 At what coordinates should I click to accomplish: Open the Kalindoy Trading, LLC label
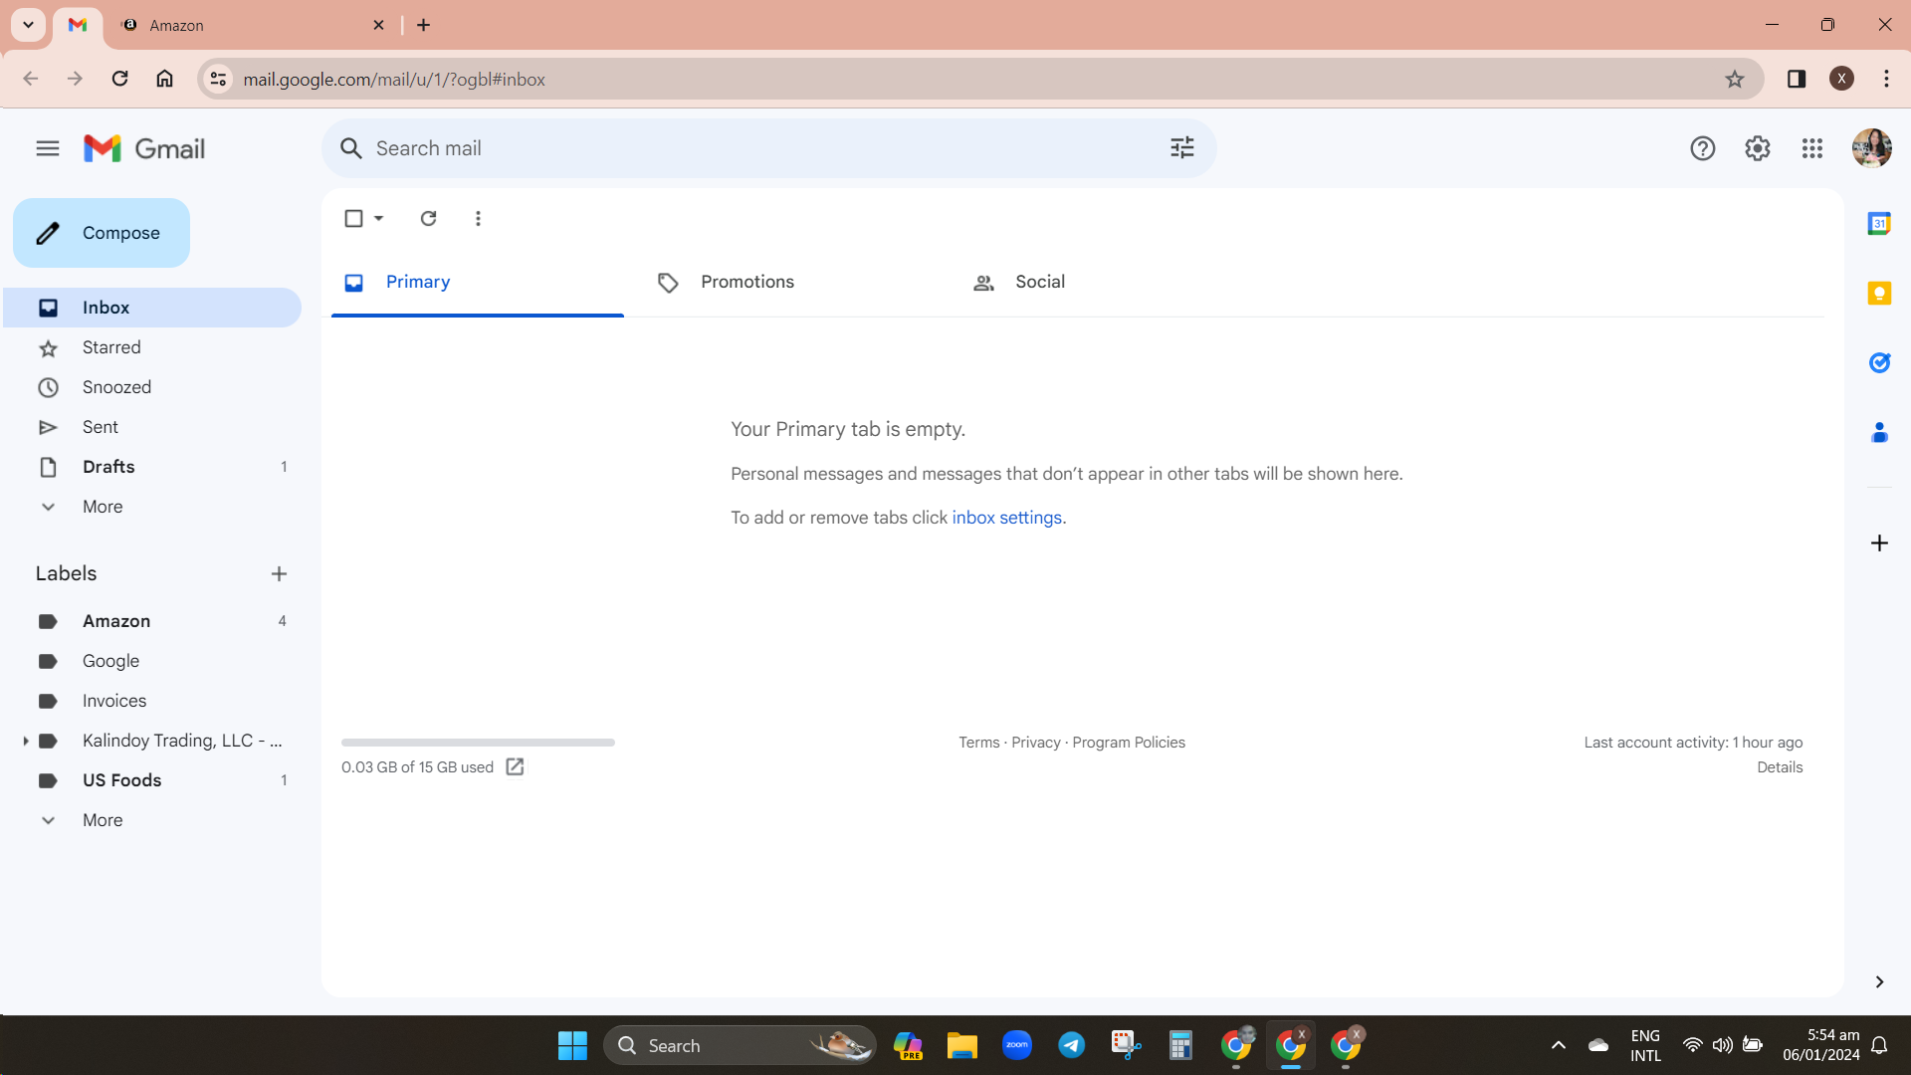182,741
